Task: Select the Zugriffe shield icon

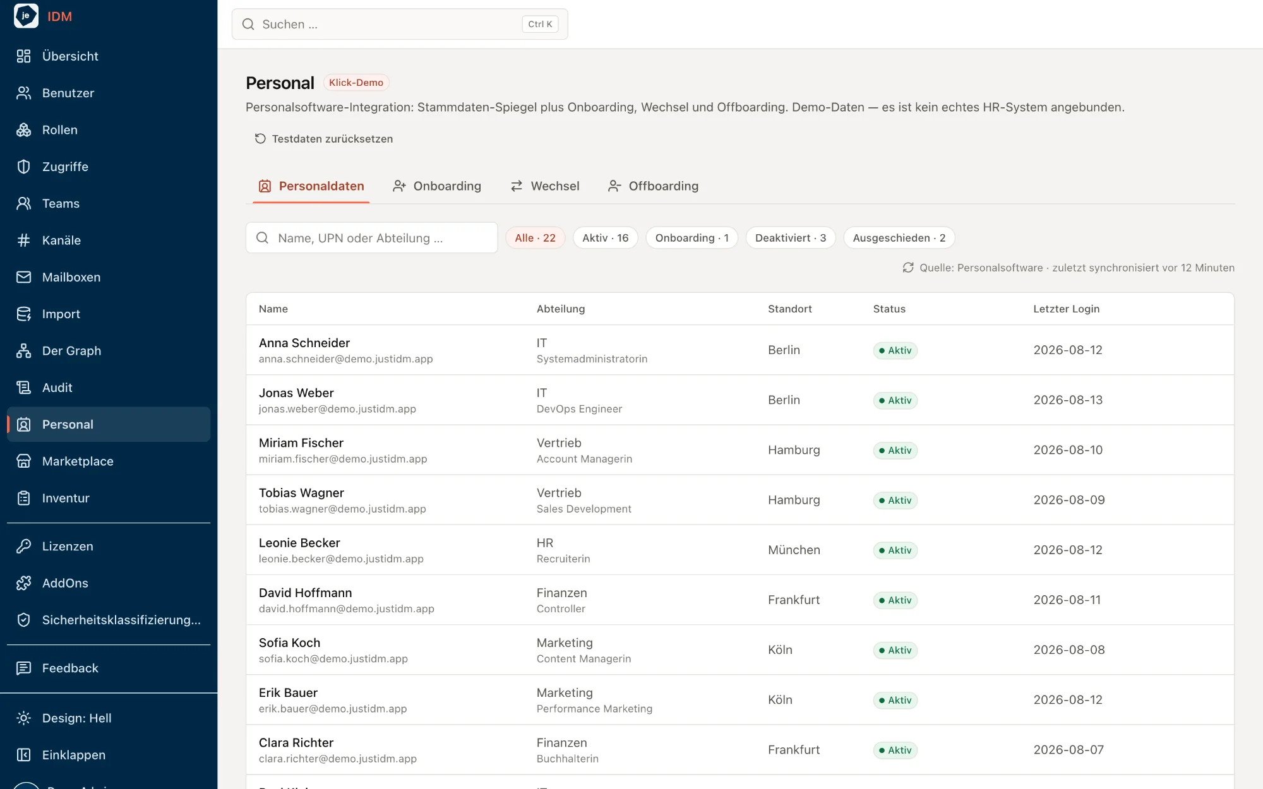Action: coord(23,167)
